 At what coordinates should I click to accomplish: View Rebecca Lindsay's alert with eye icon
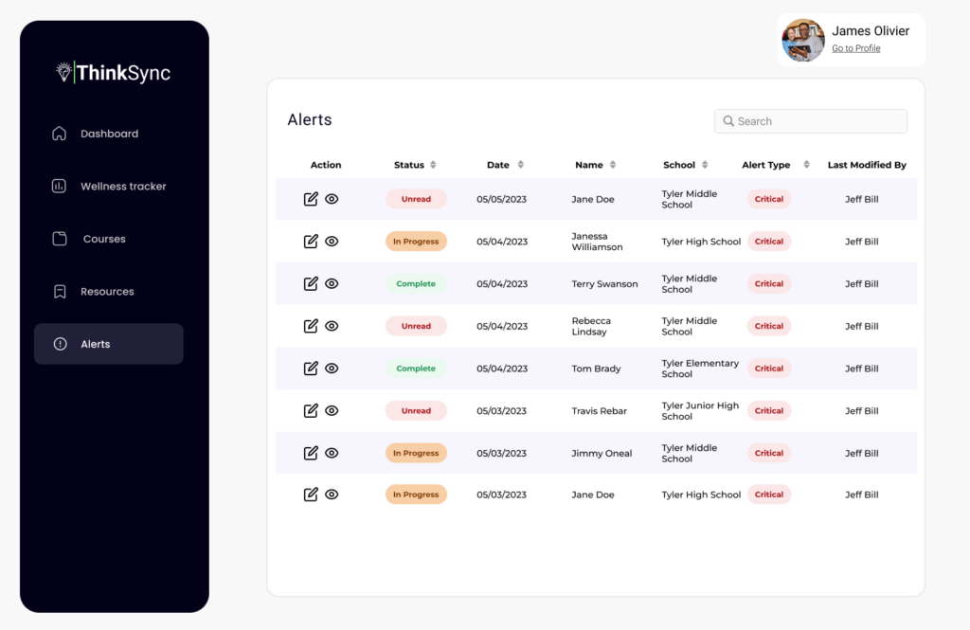tap(332, 326)
